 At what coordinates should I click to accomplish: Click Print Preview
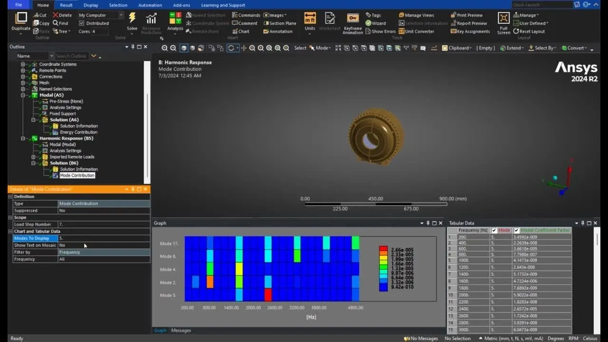[466, 15]
